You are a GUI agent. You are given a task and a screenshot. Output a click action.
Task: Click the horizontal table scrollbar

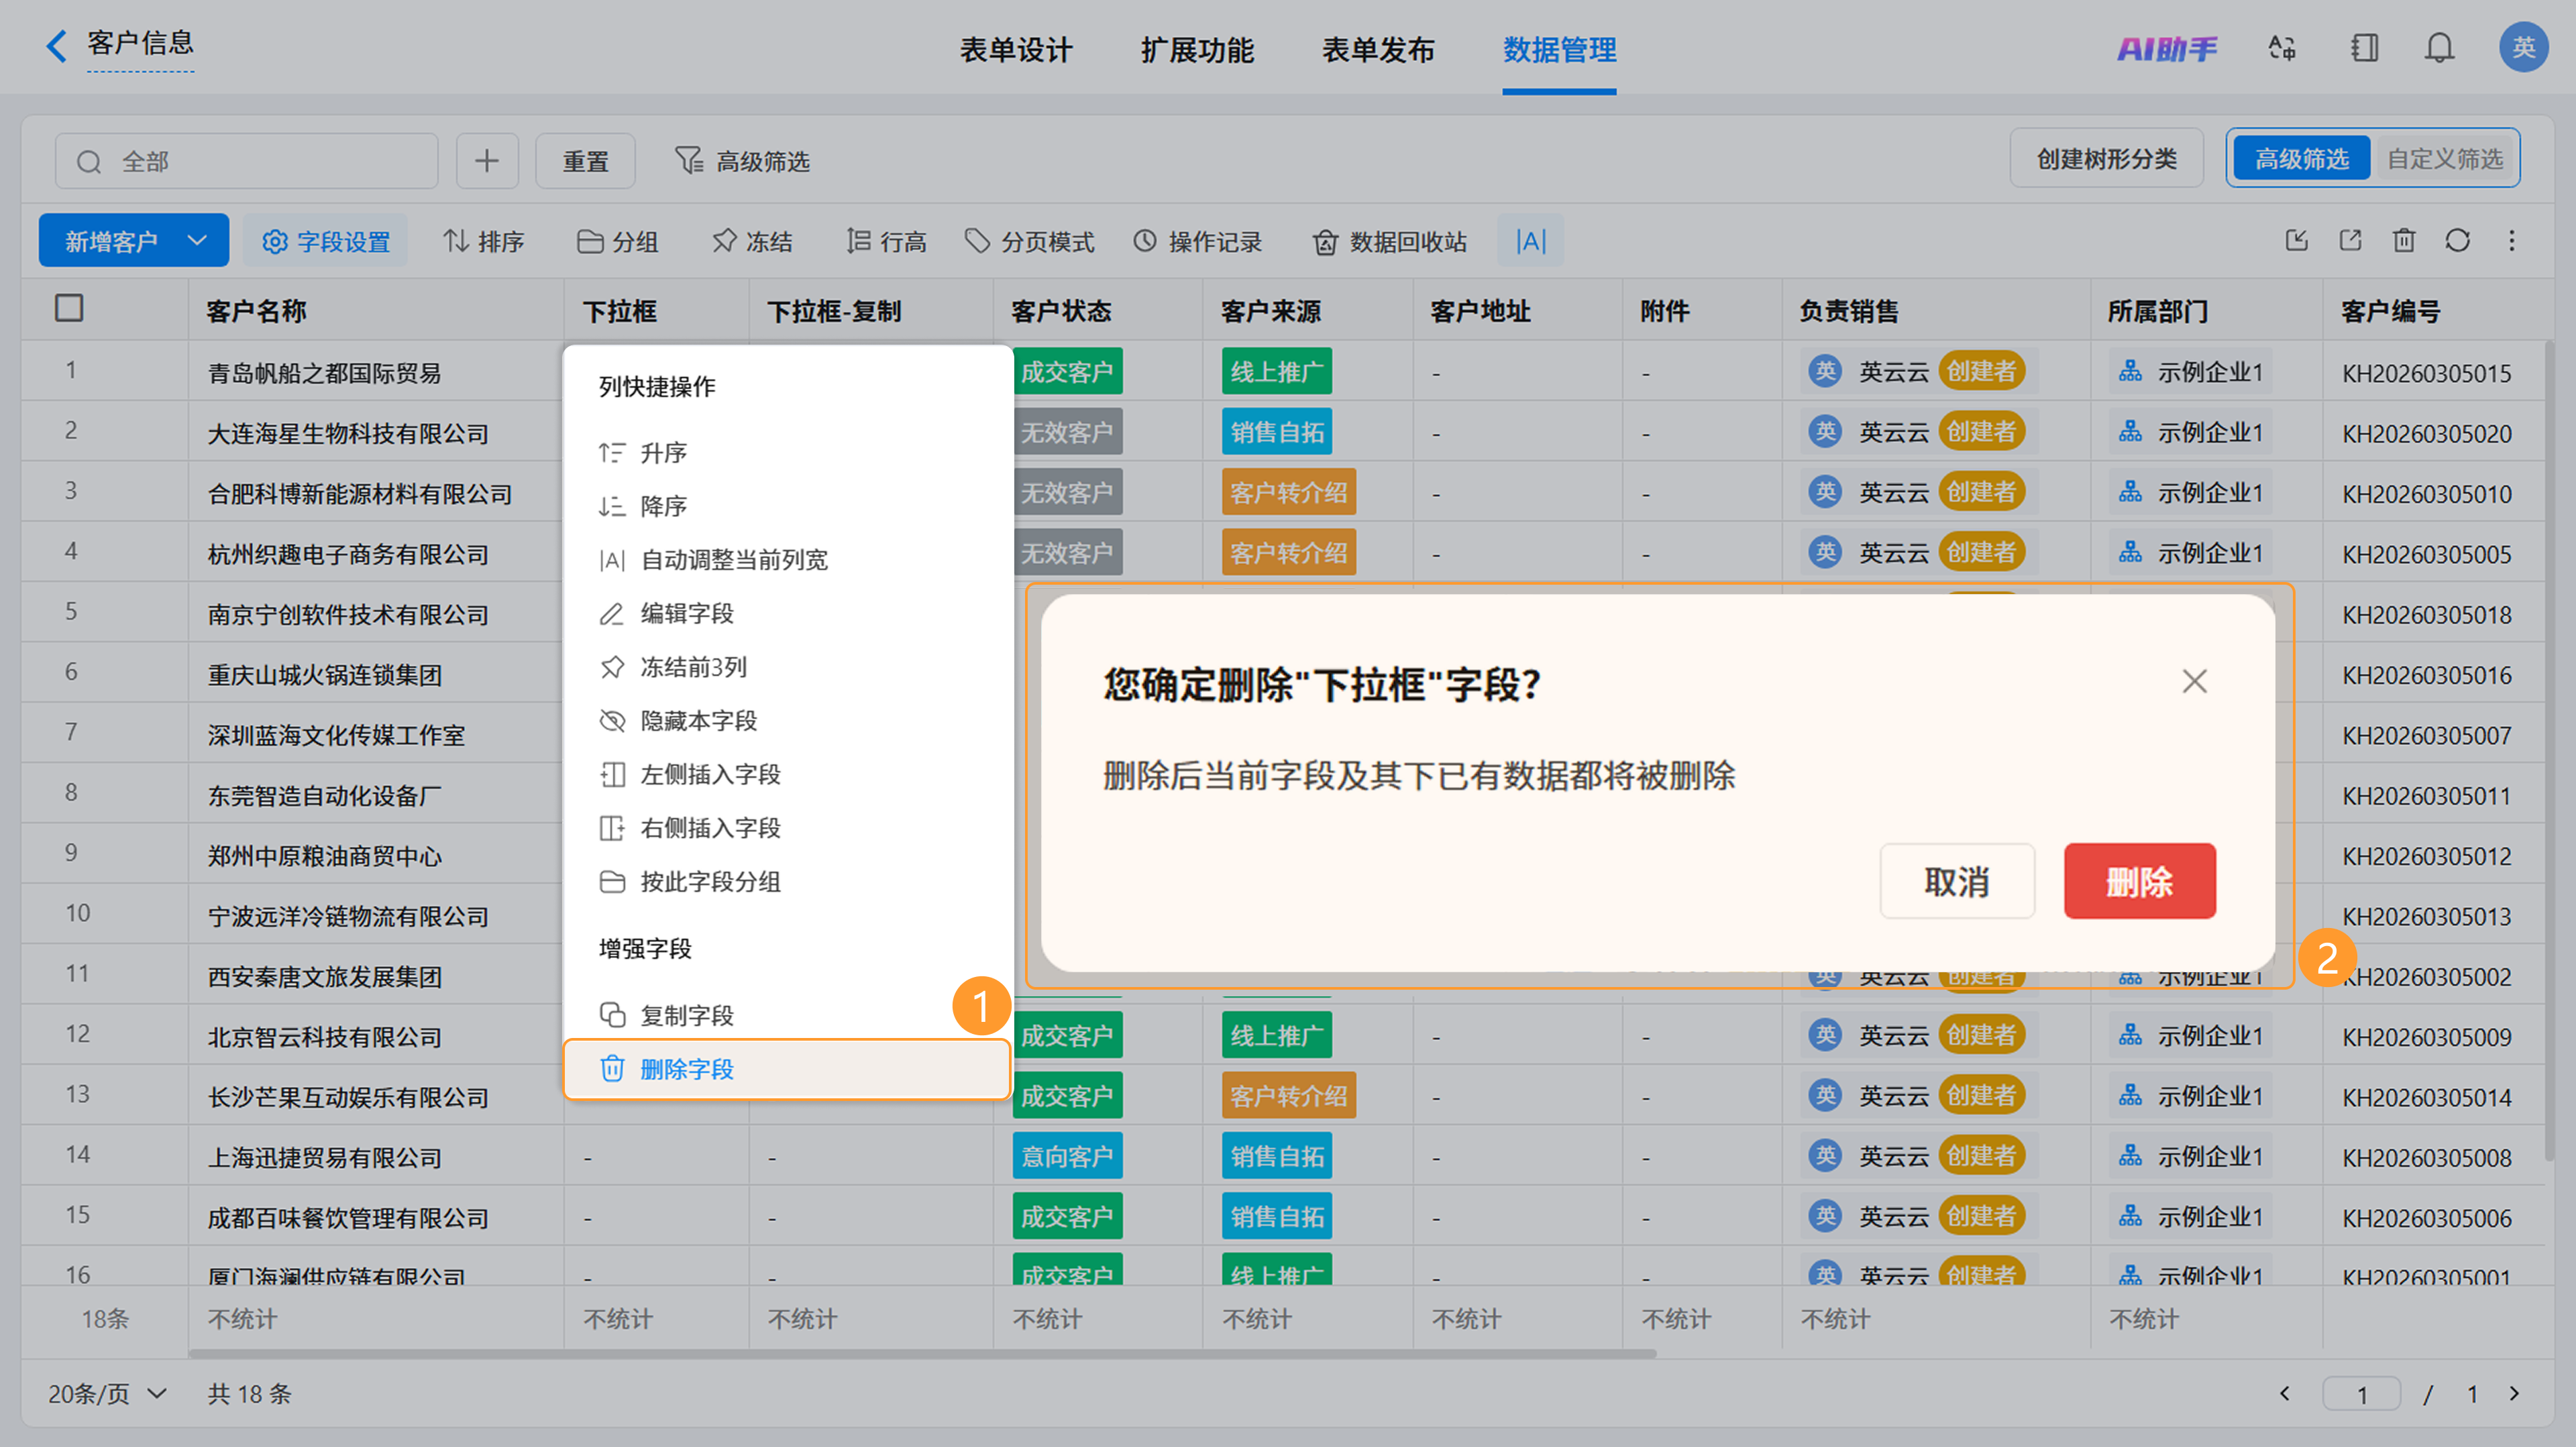(x=922, y=1354)
